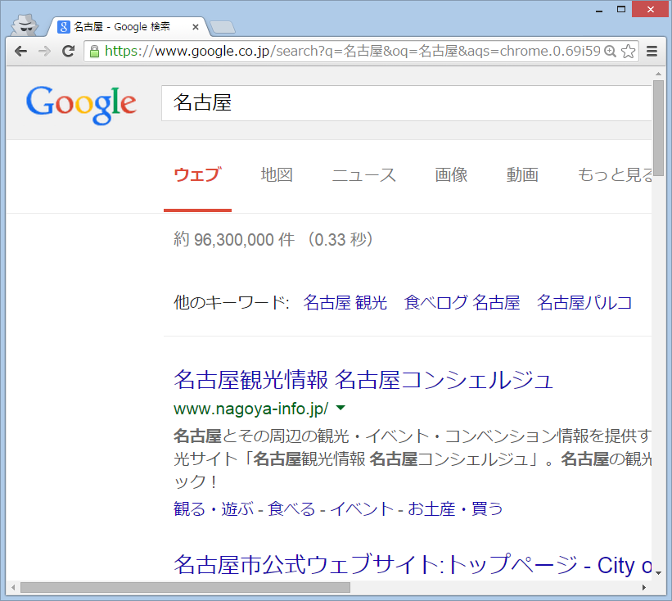
Task: Switch to the 地図 search tab
Action: point(277,174)
